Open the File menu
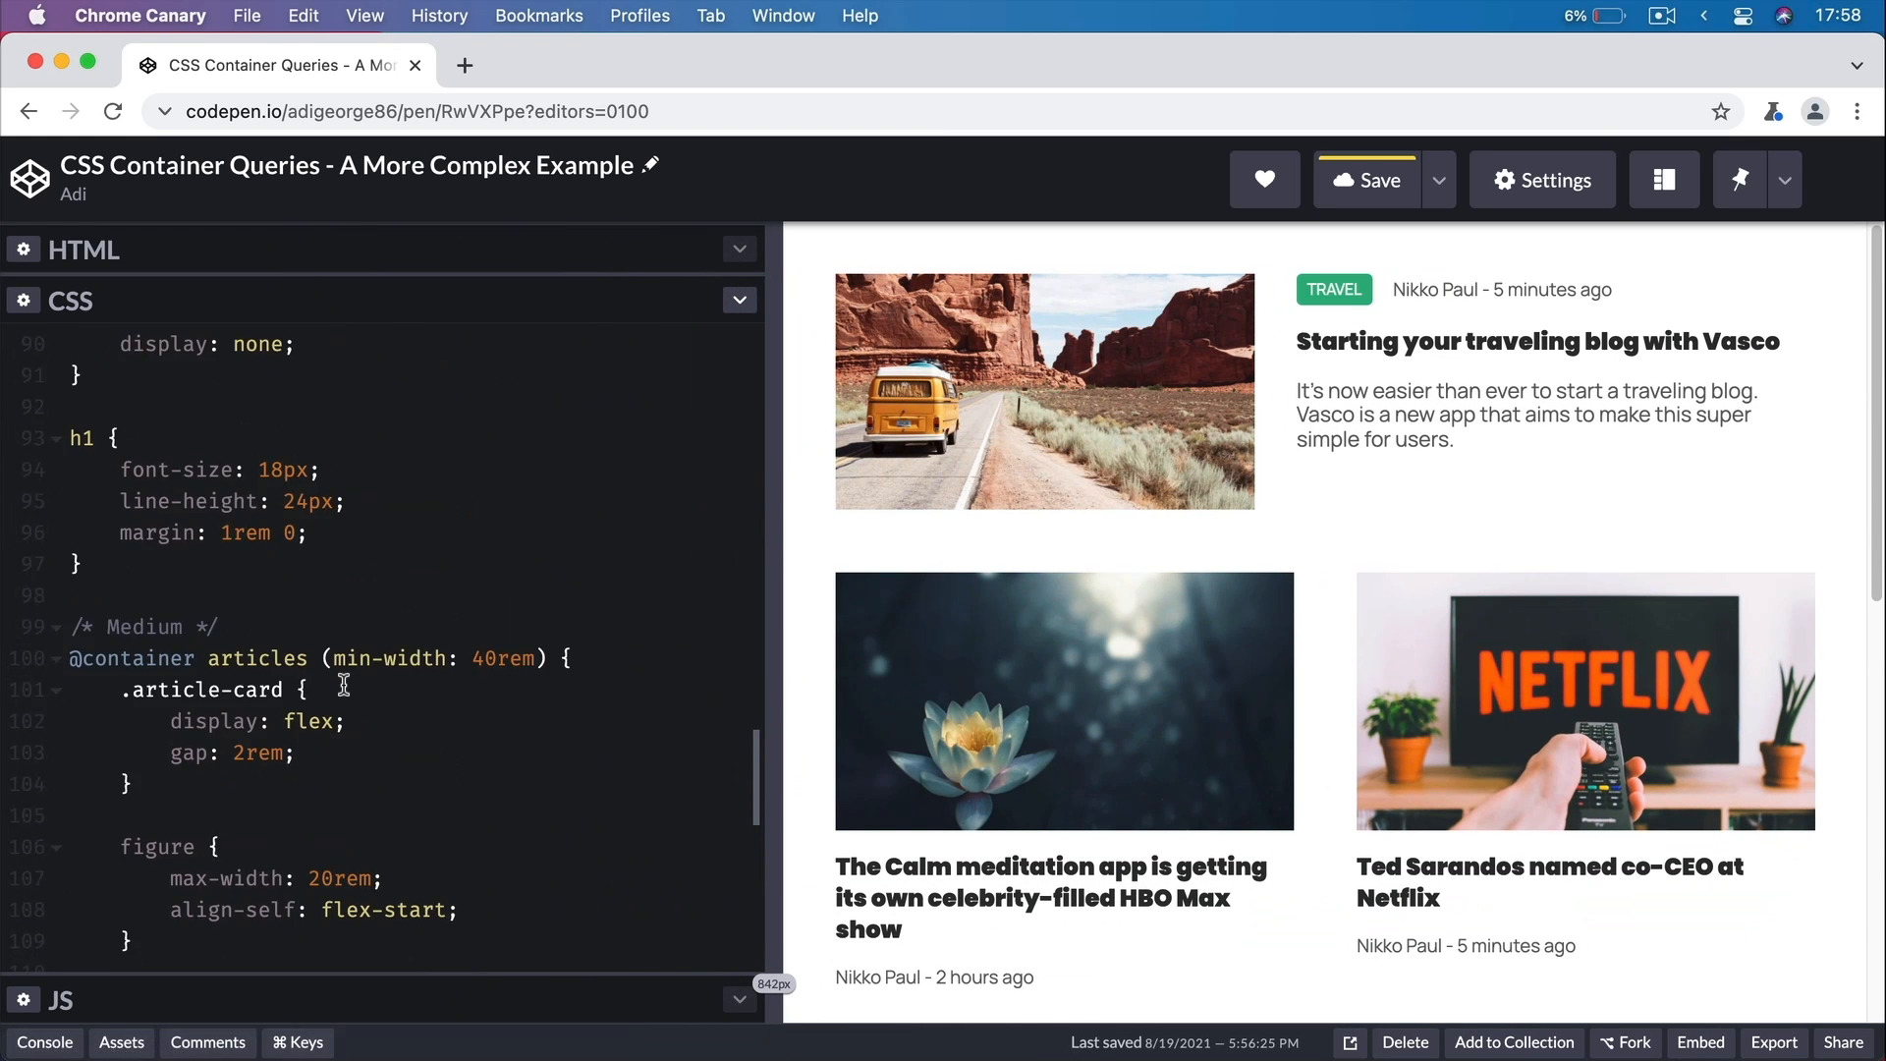Image resolution: width=1886 pixels, height=1061 pixels. tap(247, 16)
